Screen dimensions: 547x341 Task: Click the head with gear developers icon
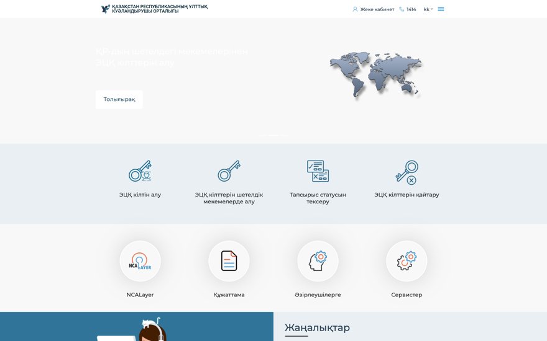[x=318, y=261]
